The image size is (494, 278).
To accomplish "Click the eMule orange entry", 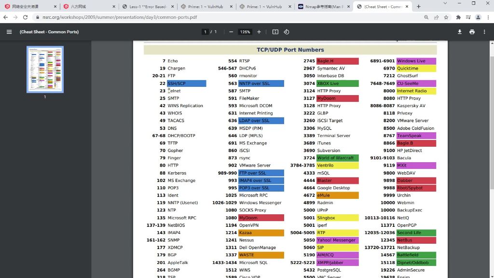I will pos(337,195).
